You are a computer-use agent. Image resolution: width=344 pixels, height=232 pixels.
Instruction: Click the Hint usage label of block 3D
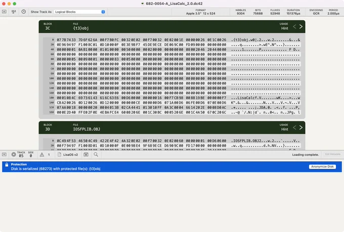pyautogui.click(x=284, y=129)
